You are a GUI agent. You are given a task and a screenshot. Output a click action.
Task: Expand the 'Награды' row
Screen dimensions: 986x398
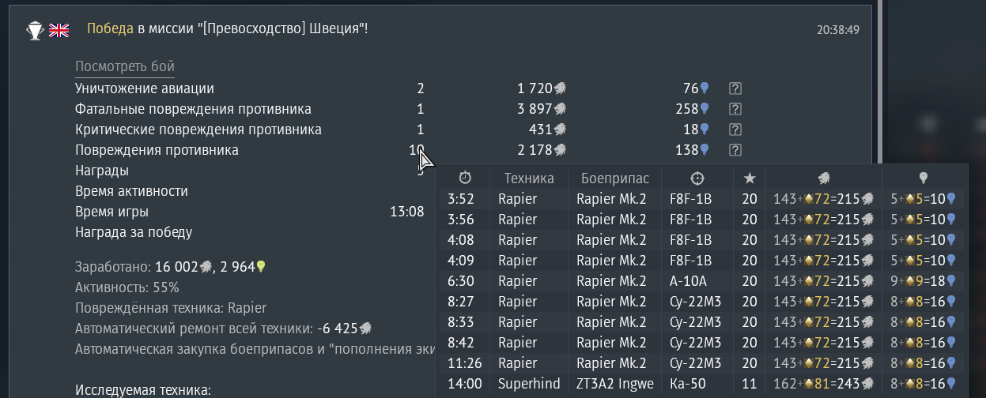coord(102,171)
